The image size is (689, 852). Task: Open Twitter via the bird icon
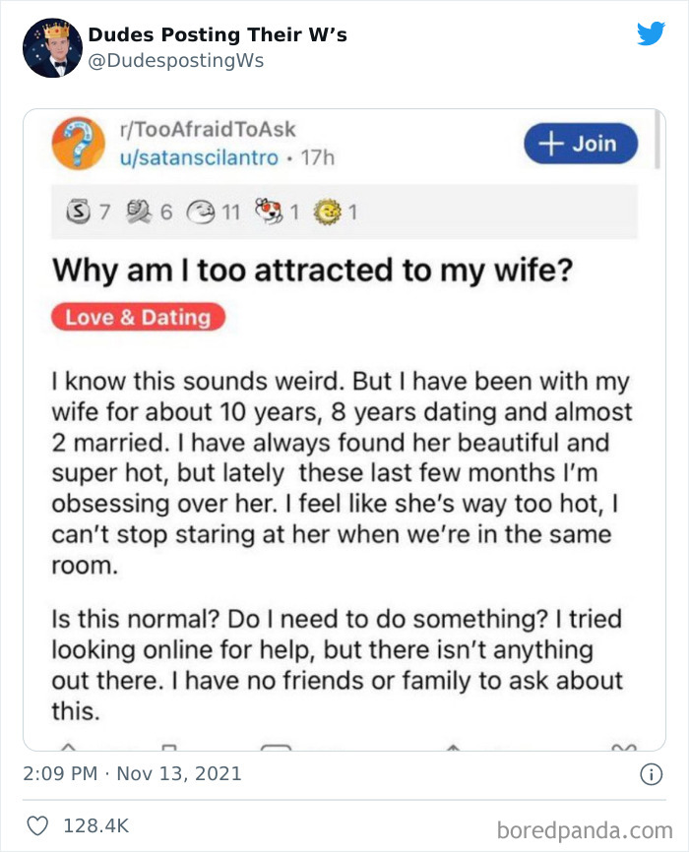652,31
